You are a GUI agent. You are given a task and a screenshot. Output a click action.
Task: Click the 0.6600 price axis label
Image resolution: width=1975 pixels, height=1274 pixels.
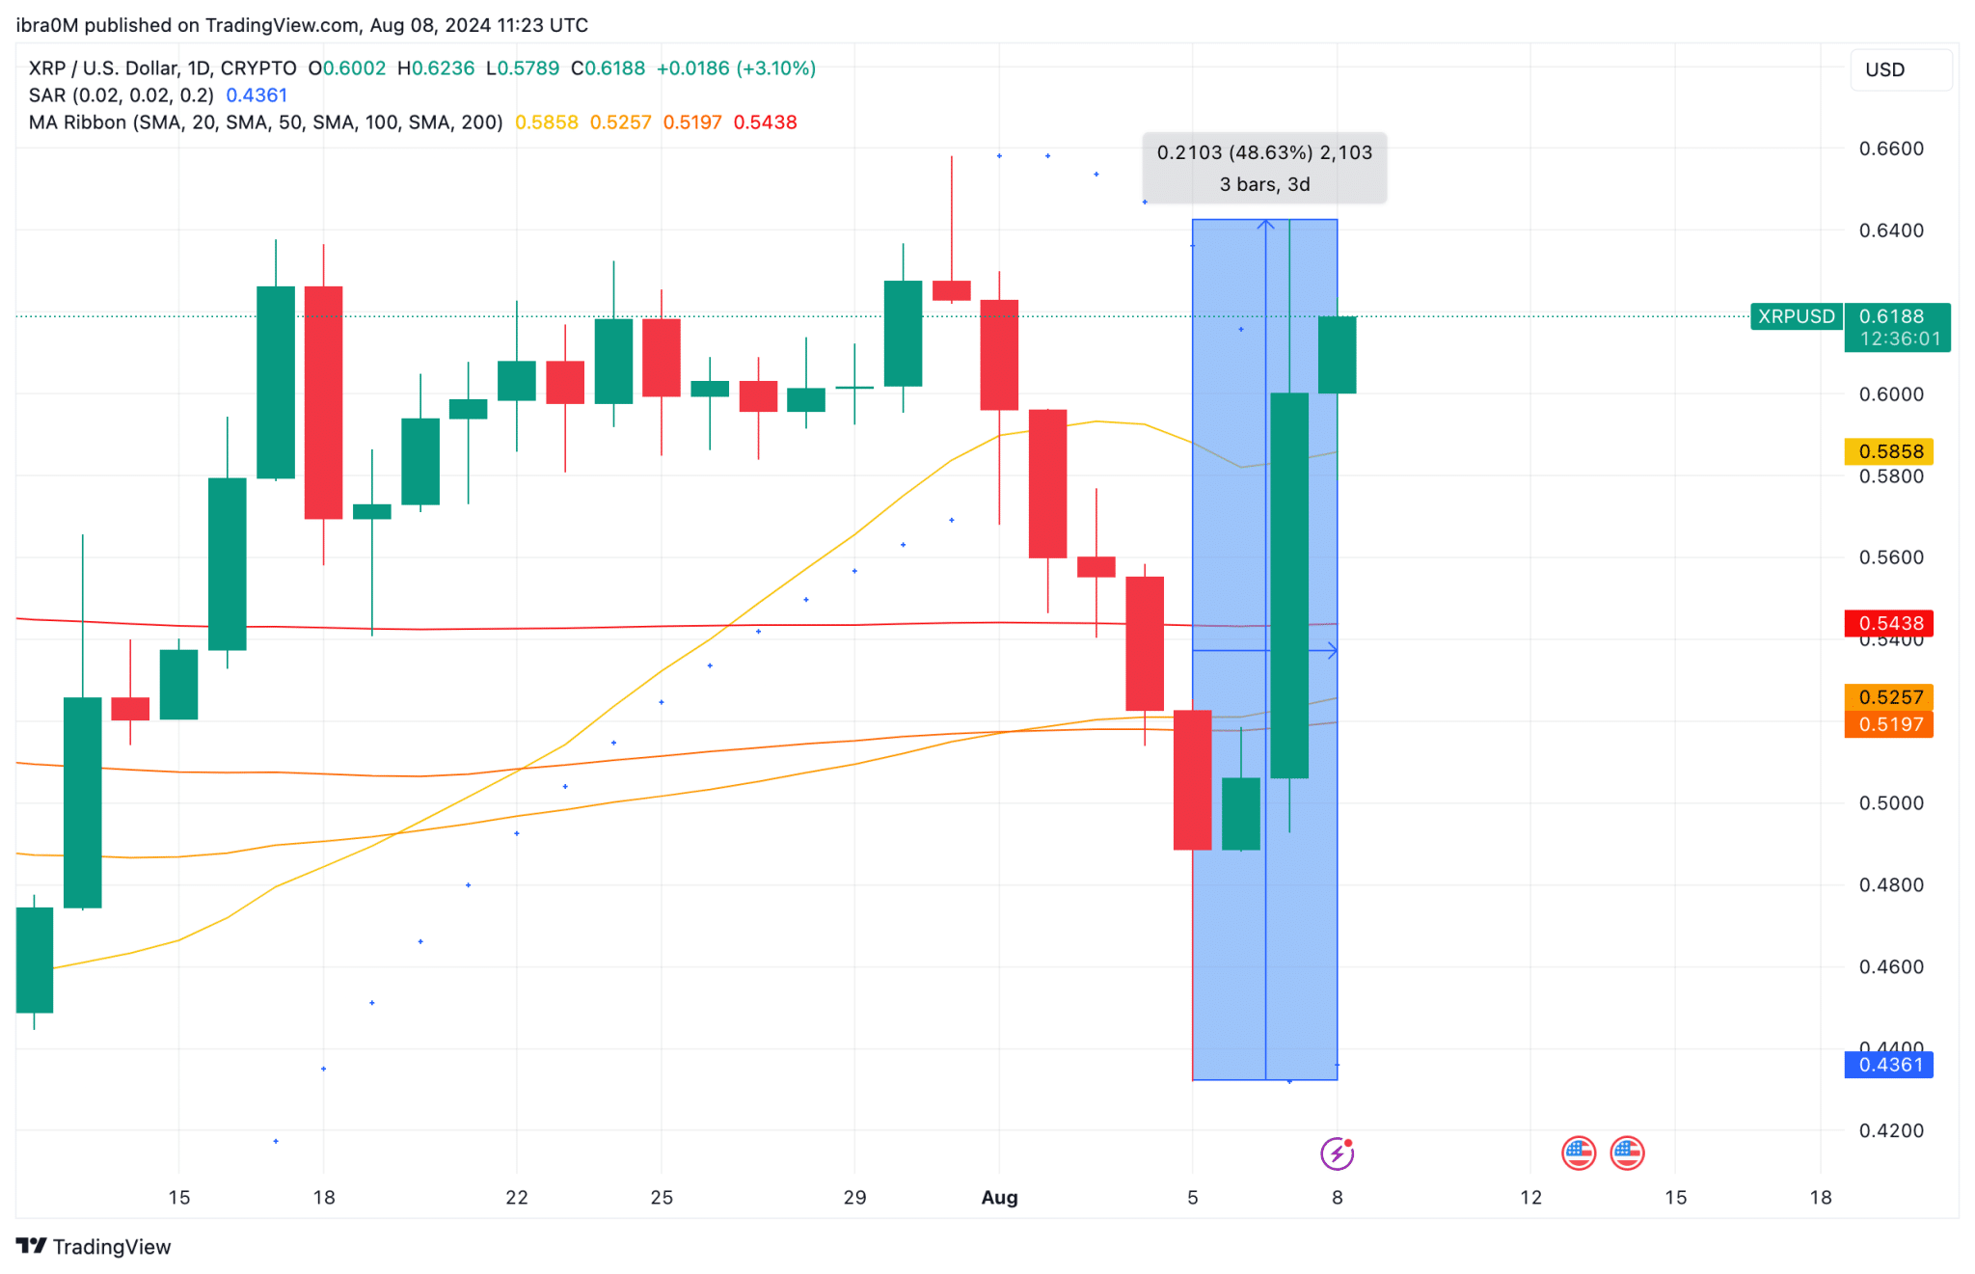(1891, 149)
